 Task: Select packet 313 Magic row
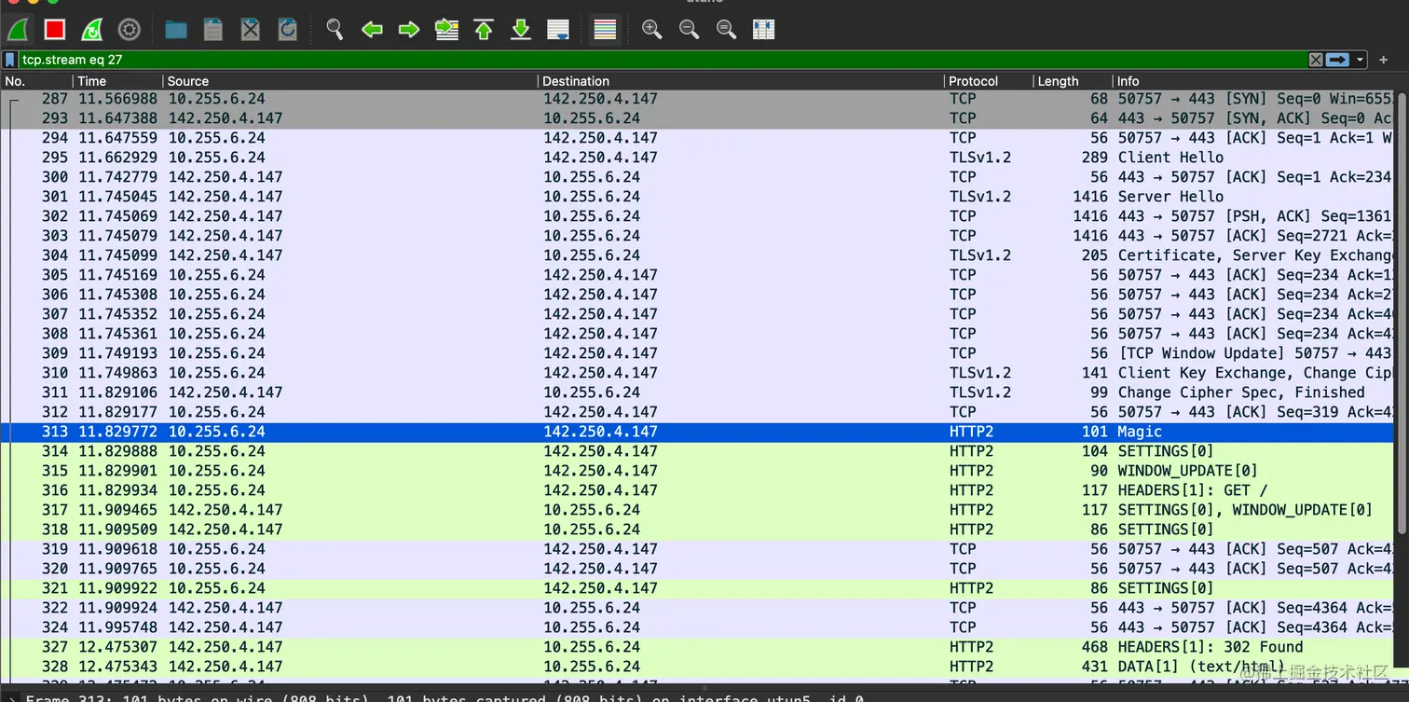(698, 432)
